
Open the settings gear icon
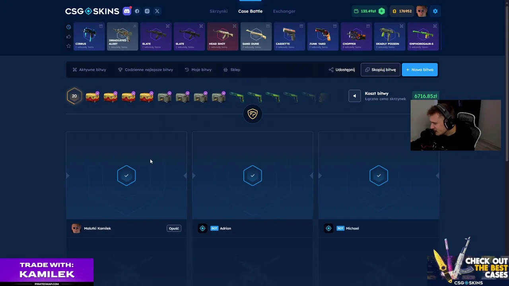point(435,11)
